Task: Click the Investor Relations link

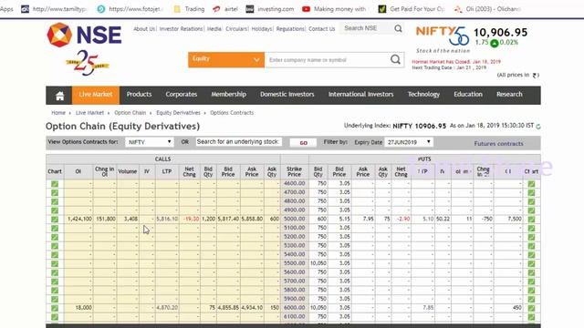Action: click(181, 28)
